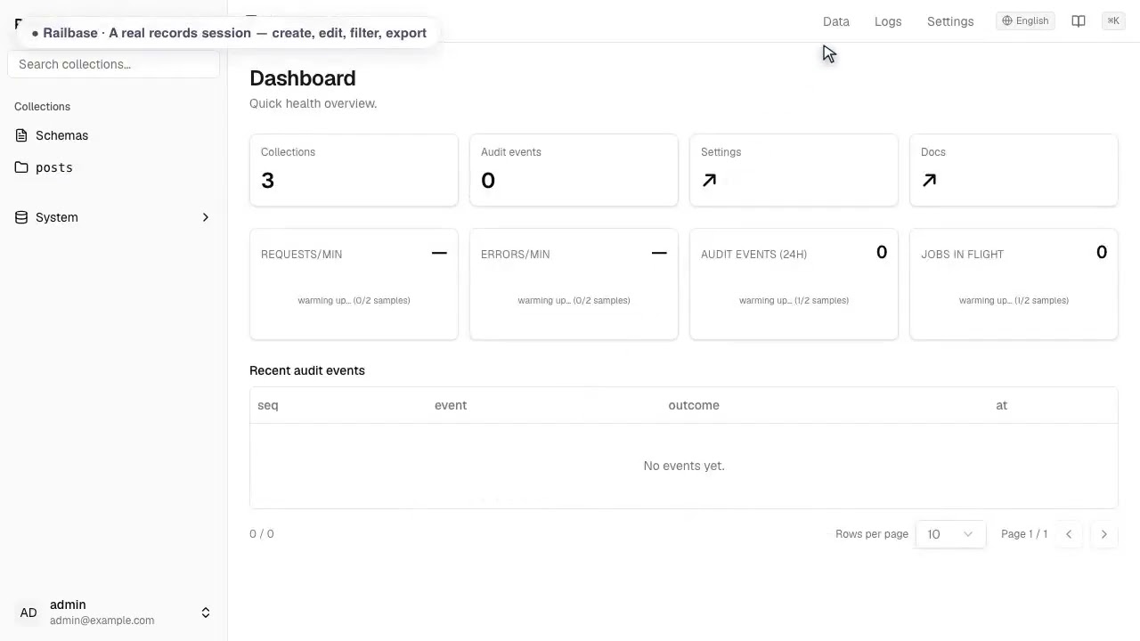Viewport: 1140px width, 641px height.
Task: Open Schemas in the sidebar
Action: coord(113,135)
